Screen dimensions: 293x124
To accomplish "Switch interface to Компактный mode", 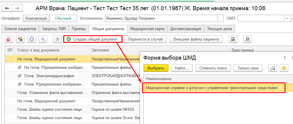I will (x=36, y=18).
